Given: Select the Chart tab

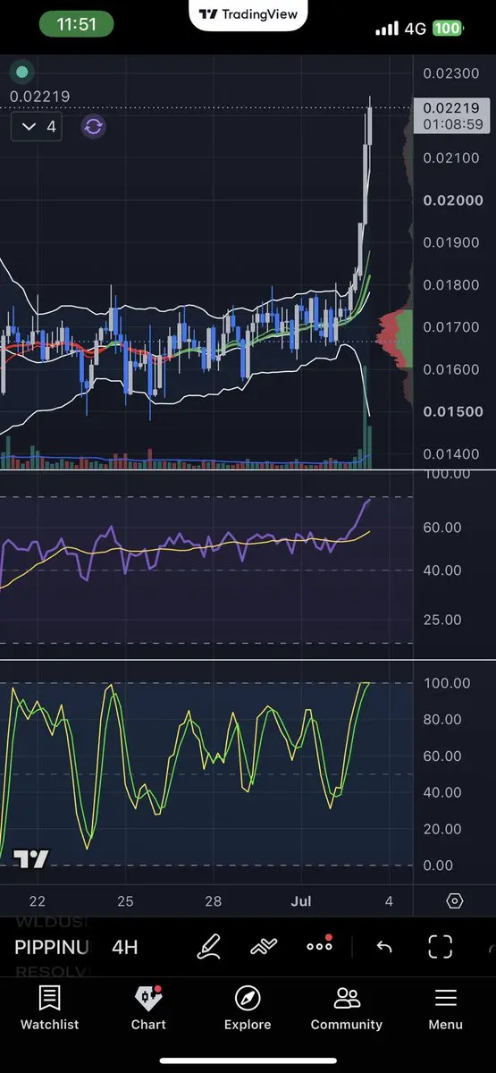Looking at the screenshot, I should (148, 1009).
